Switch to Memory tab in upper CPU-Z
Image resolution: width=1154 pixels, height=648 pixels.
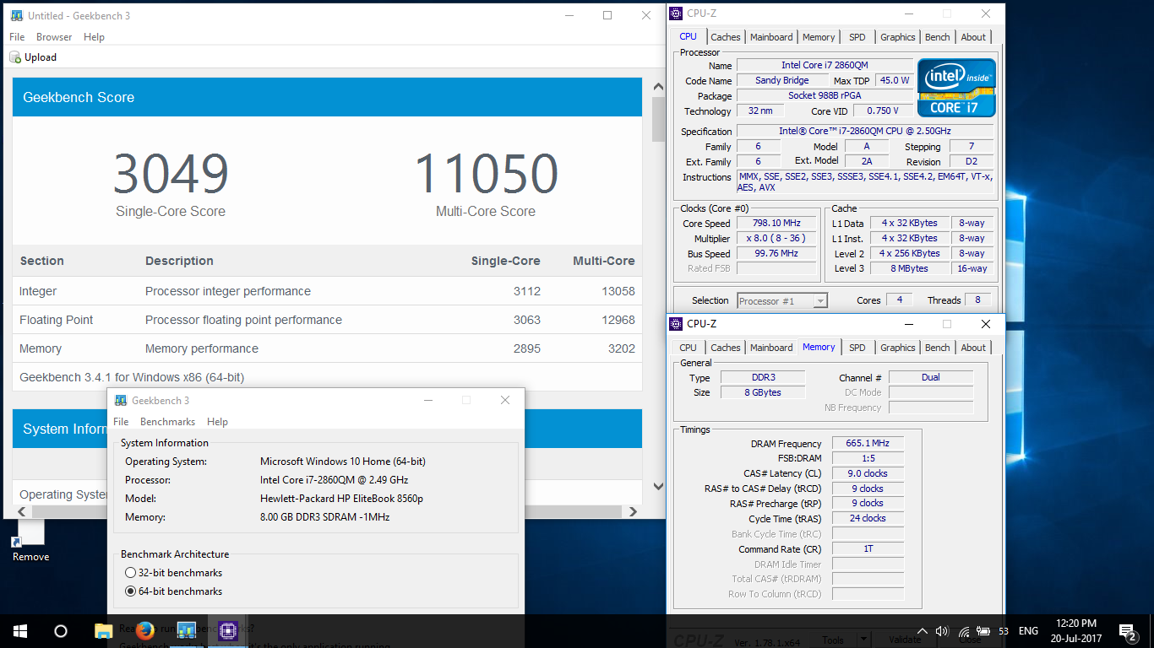click(819, 37)
